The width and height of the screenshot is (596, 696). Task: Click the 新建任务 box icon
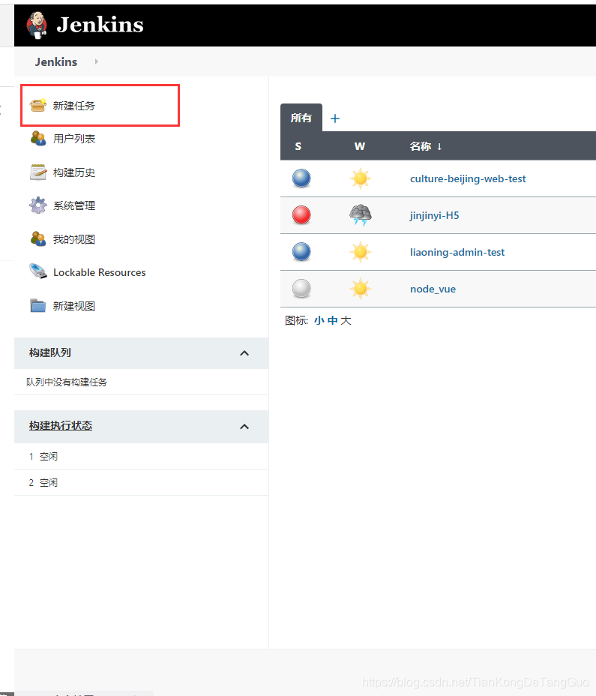(x=37, y=106)
